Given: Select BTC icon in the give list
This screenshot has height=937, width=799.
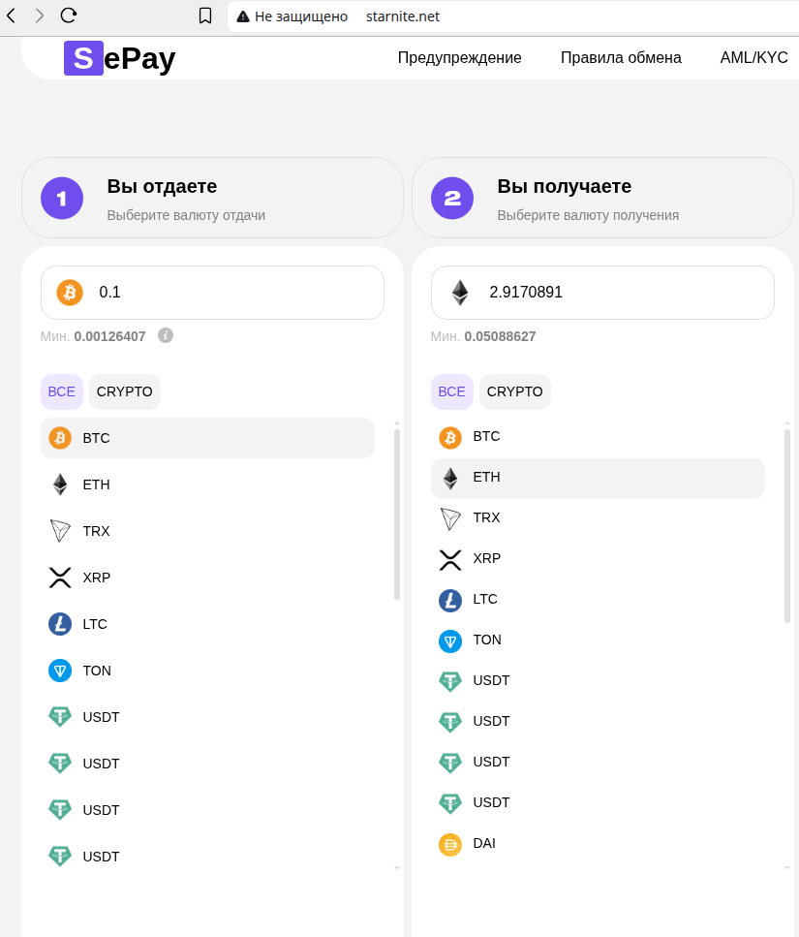Looking at the screenshot, I should 60,438.
